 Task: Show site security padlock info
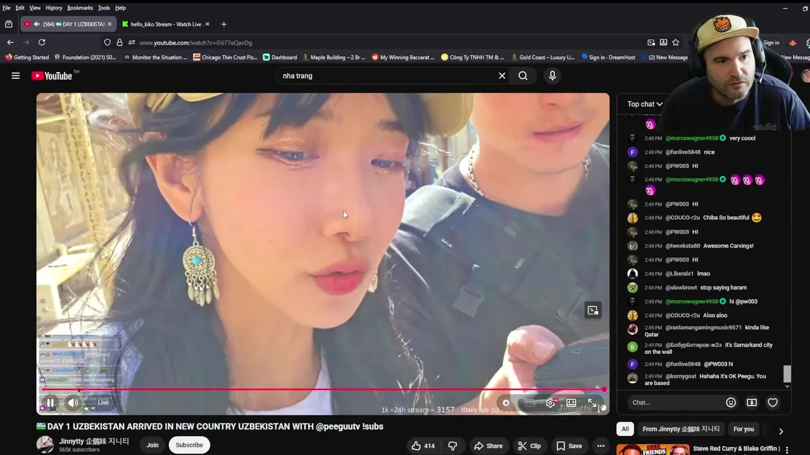click(120, 42)
